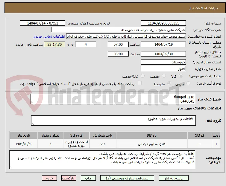Screen dimensions: 226x186
Task: Click the اطلاعات کالاهای مورد نیاز heading
Action: click(199, 108)
